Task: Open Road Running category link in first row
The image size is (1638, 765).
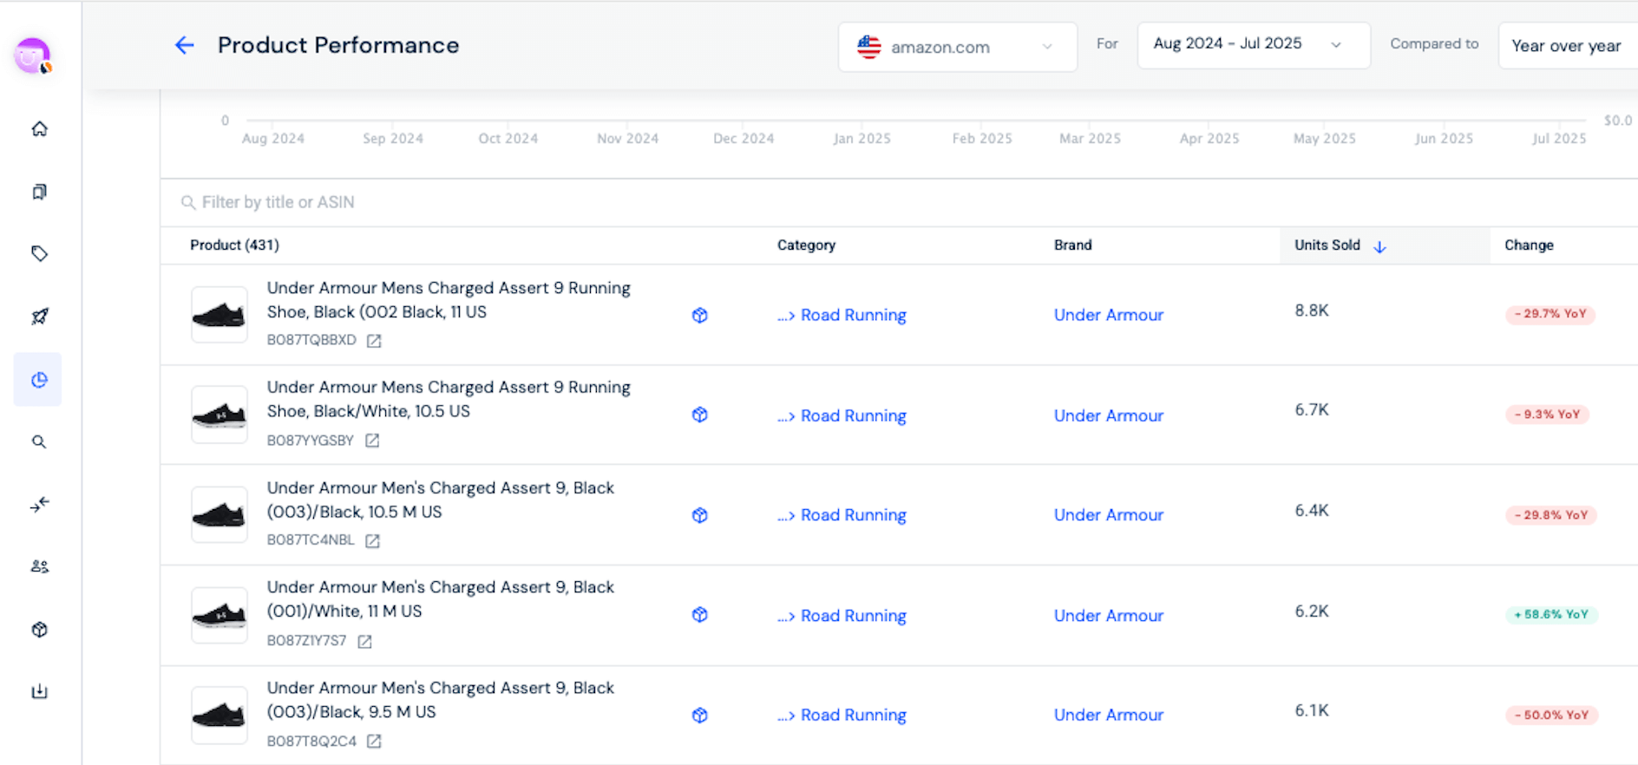Action: 853,316
